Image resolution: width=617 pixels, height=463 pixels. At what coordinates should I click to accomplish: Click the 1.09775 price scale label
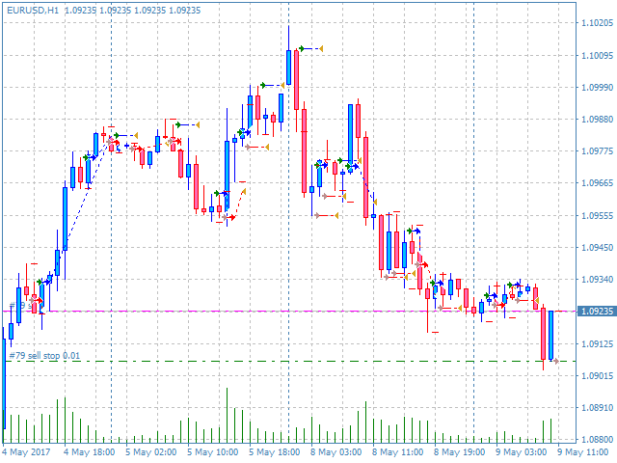tap(597, 150)
